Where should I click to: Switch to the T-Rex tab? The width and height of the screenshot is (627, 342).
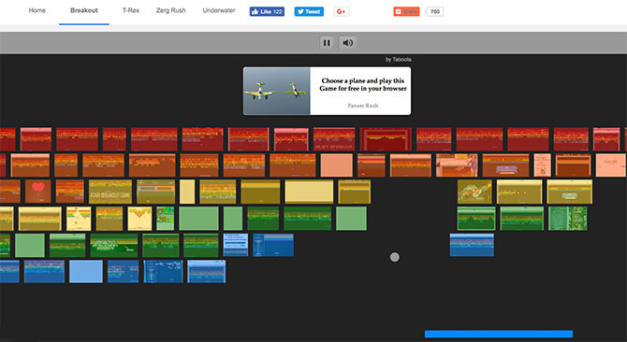131,10
